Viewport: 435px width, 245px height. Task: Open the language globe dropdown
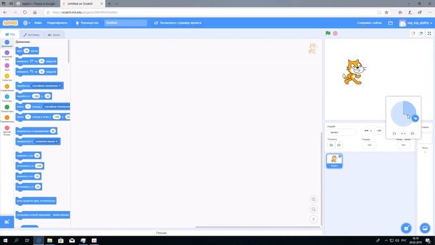pos(27,22)
